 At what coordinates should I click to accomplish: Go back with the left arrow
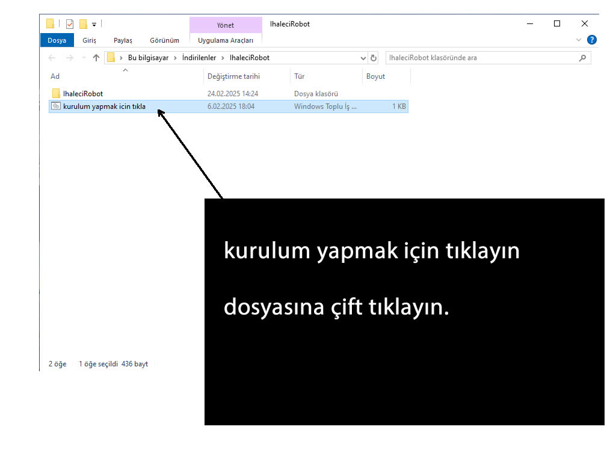(52, 58)
